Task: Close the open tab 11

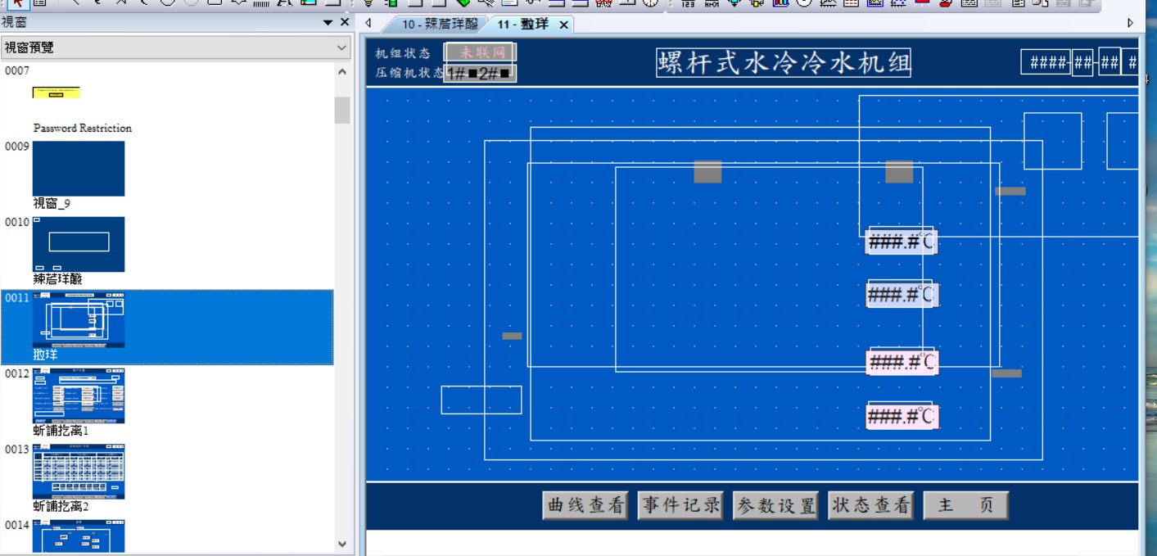Action: click(x=563, y=25)
